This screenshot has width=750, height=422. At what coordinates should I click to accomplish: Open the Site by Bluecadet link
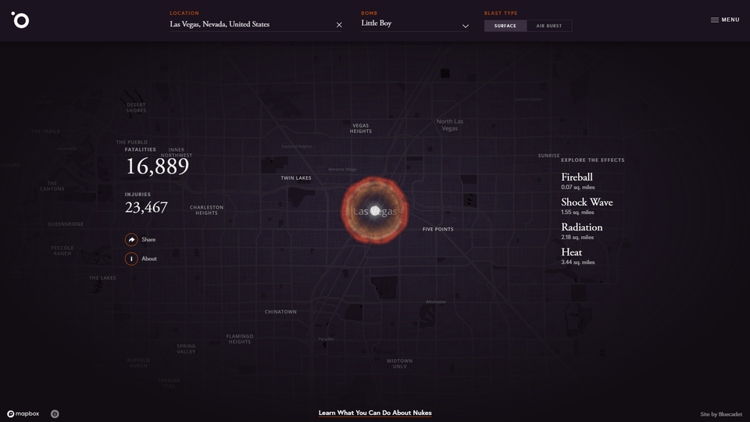pos(721,414)
